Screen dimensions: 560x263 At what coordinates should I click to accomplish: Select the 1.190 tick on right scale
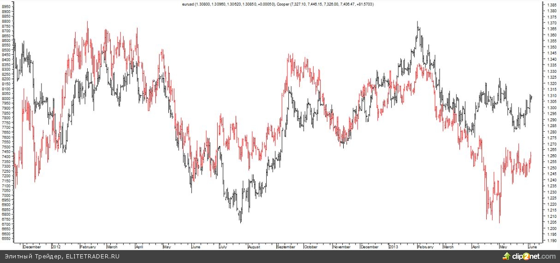point(550,240)
